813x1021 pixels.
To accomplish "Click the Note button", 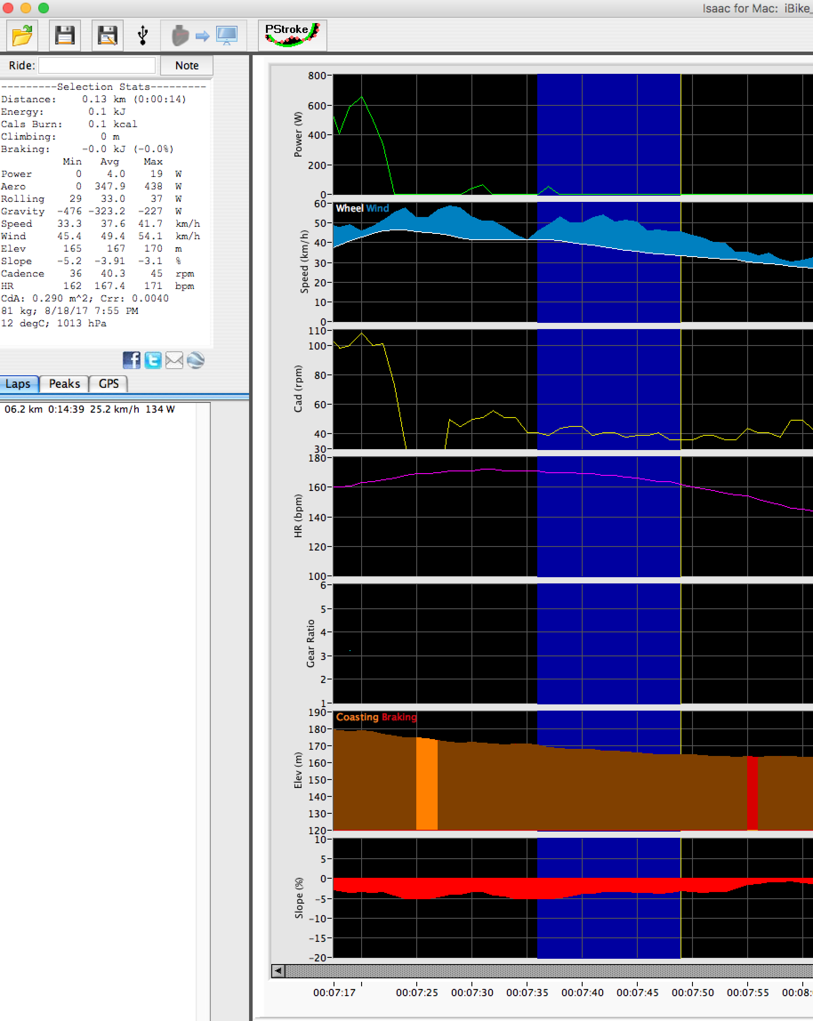I will [x=186, y=65].
